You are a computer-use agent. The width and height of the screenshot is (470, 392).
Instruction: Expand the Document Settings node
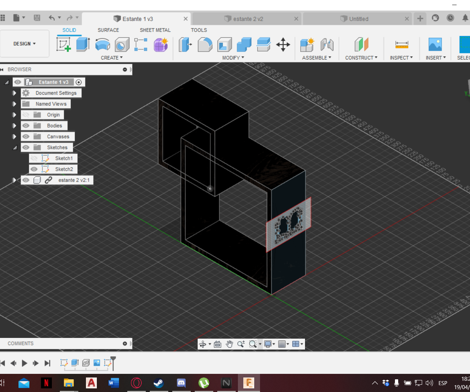(x=14, y=93)
